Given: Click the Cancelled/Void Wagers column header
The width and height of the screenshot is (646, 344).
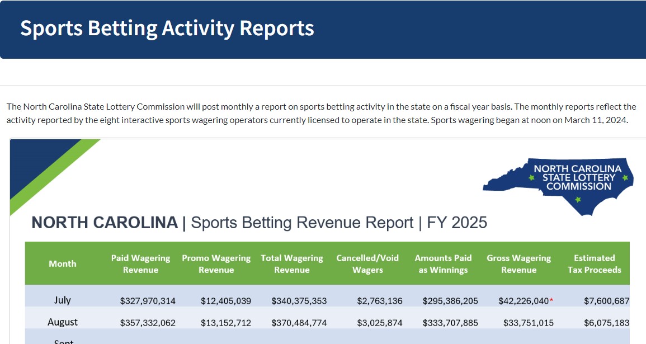Looking at the screenshot, I should [367, 264].
